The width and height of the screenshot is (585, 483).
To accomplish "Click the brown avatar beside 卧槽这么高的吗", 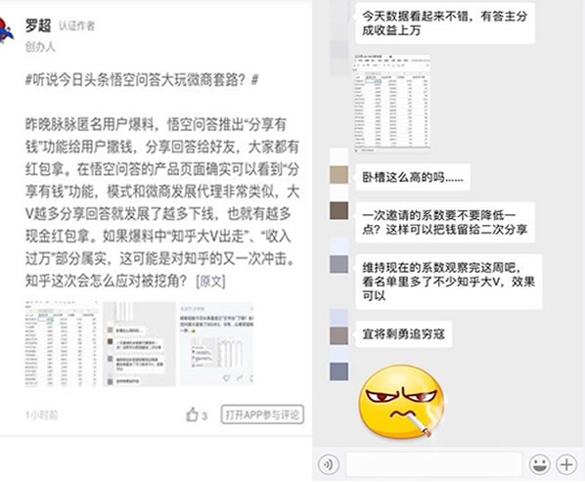I will (338, 175).
